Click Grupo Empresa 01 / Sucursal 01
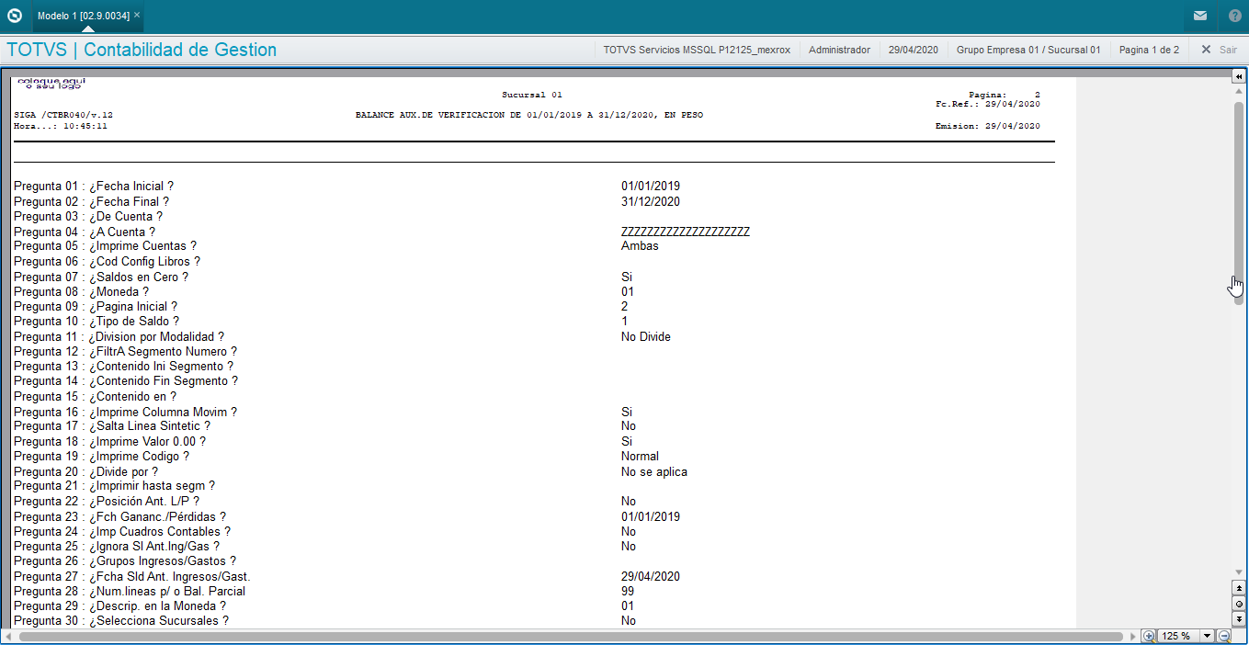The height and width of the screenshot is (645, 1249). click(1028, 50)
